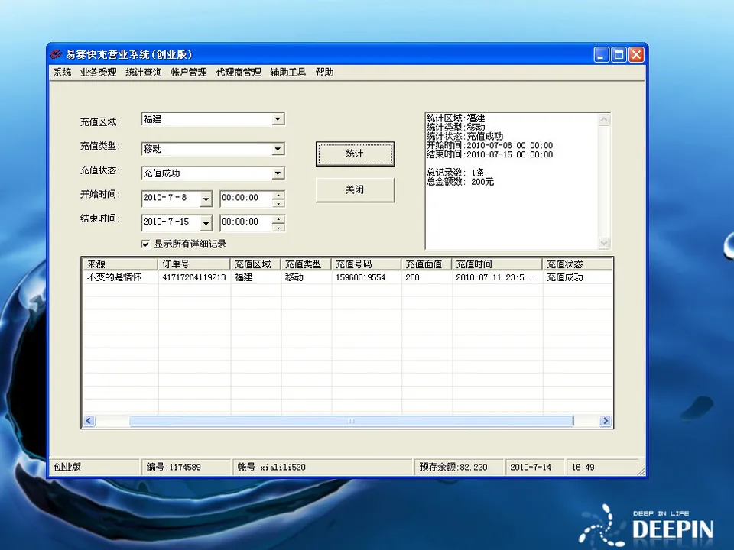The height and width of the screenshot is (550, 734).
Task: Open the 充值状态 dropdown showing 充值成功
Action: [x=278, y=173]
